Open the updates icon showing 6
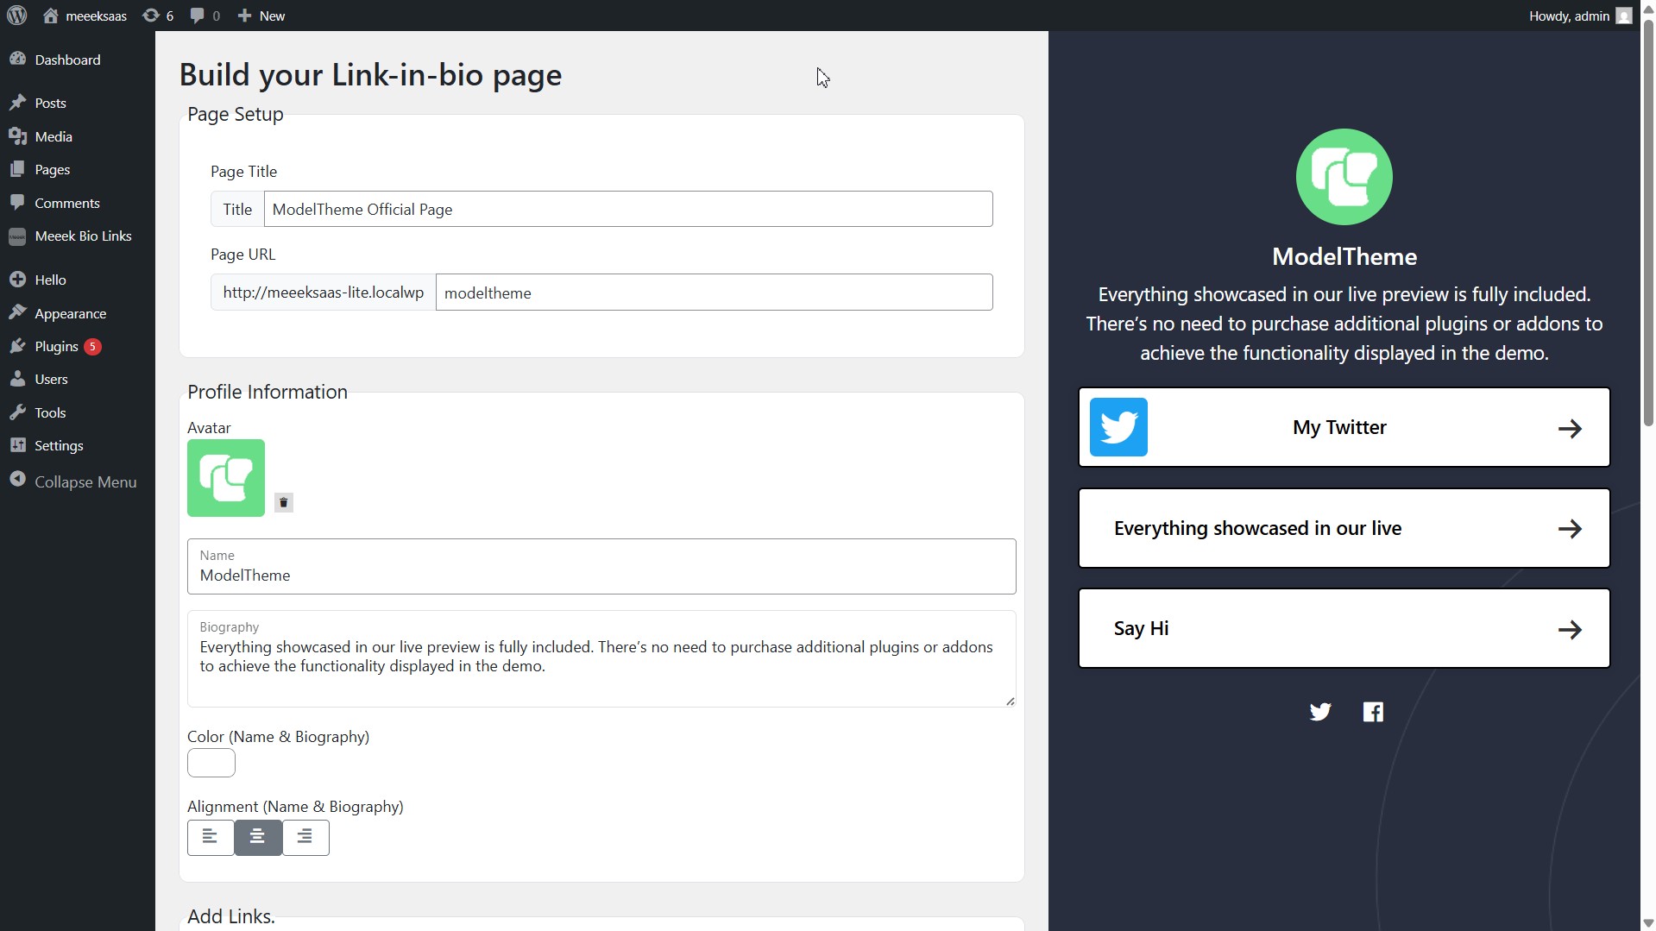 (158, 16)
